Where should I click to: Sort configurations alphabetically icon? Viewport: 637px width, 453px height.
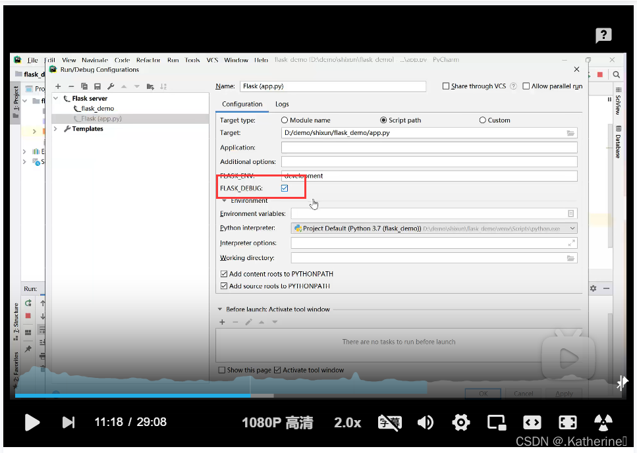tap(163, 86)
